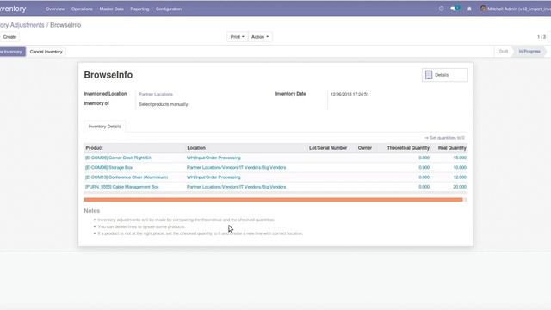Click the Details document icon
551x310 pixels.
click(429, 75)
